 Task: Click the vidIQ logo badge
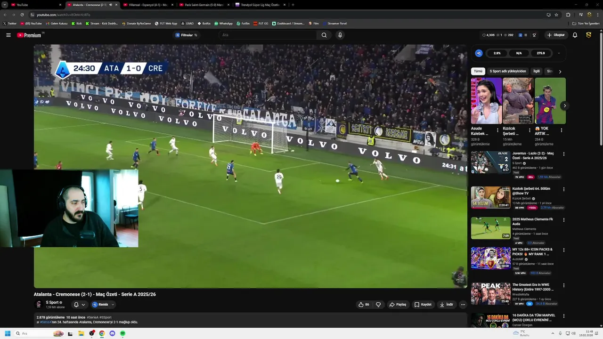(479, 53)
